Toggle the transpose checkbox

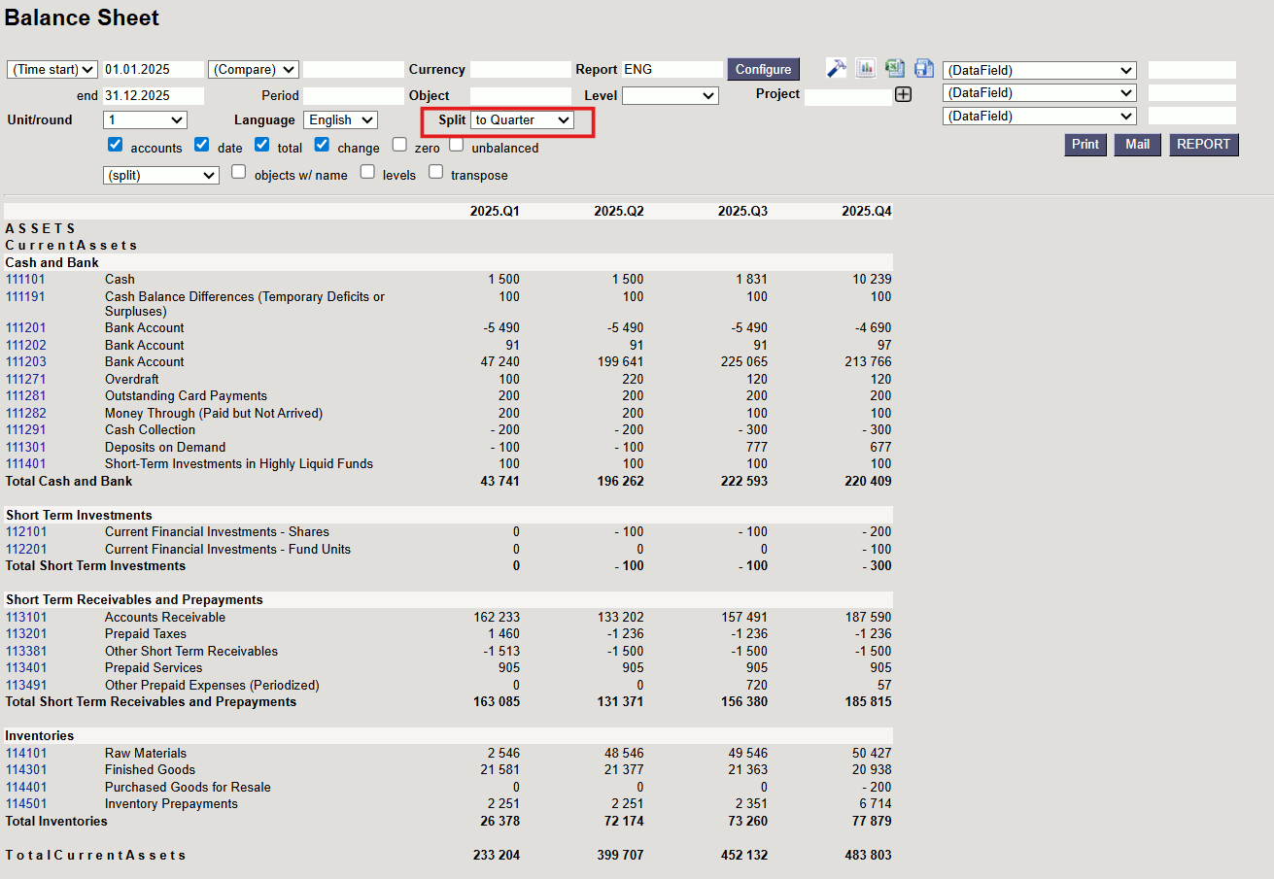pos(436,172)
